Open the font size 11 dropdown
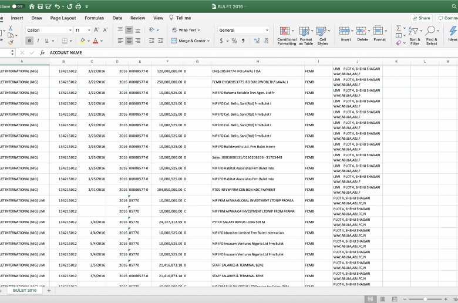The height and width of the screenshot is (303, 458). coord(89,30)
